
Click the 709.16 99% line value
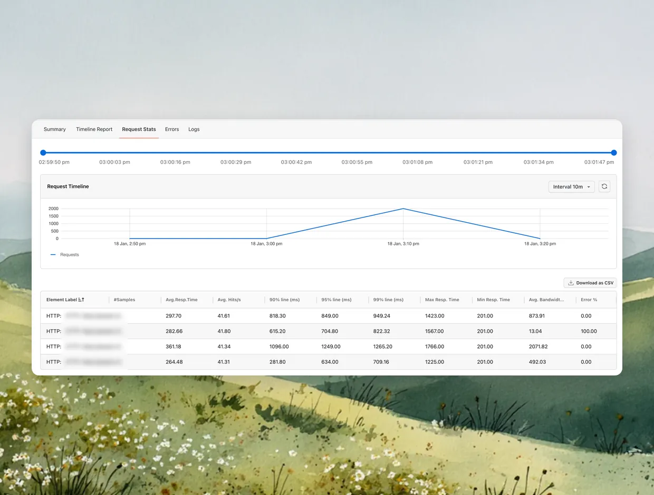tap(381, 362)
